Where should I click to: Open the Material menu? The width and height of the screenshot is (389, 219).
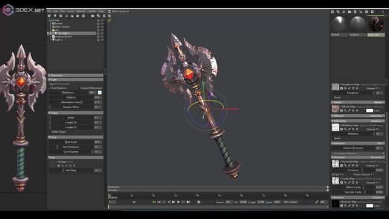pyautogui.click(x=81, y=11)
